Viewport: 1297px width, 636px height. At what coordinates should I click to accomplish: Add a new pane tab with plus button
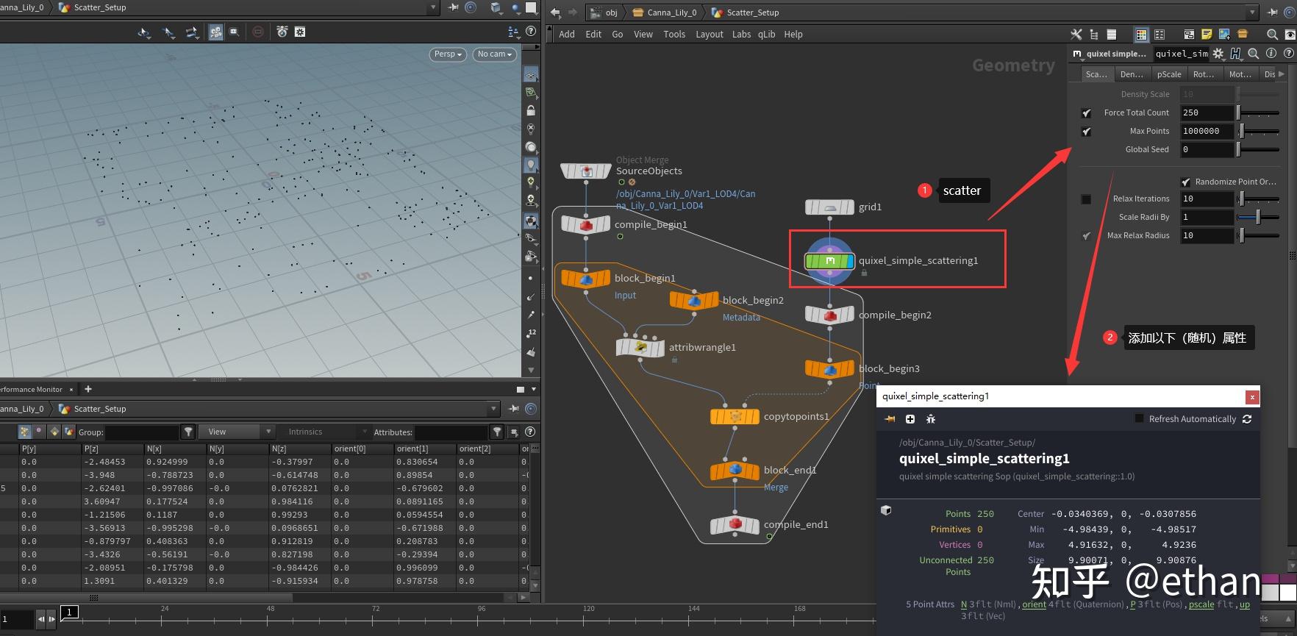tap(88, 389)
